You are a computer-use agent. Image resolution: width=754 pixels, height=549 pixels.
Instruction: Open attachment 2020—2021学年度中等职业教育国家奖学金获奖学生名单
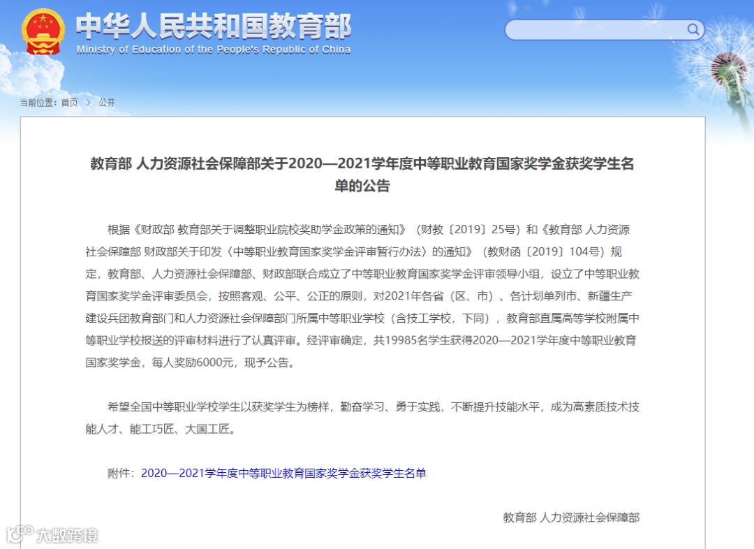coord(283,474)
